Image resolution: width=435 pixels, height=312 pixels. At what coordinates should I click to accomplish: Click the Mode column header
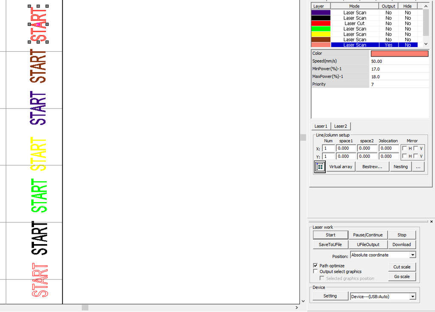(355, 6)
